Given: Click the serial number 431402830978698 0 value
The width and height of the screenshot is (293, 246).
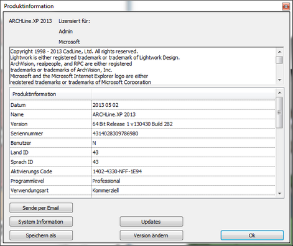Looking at the screenshot, I should pyautogui.click(x=115, y=134).
